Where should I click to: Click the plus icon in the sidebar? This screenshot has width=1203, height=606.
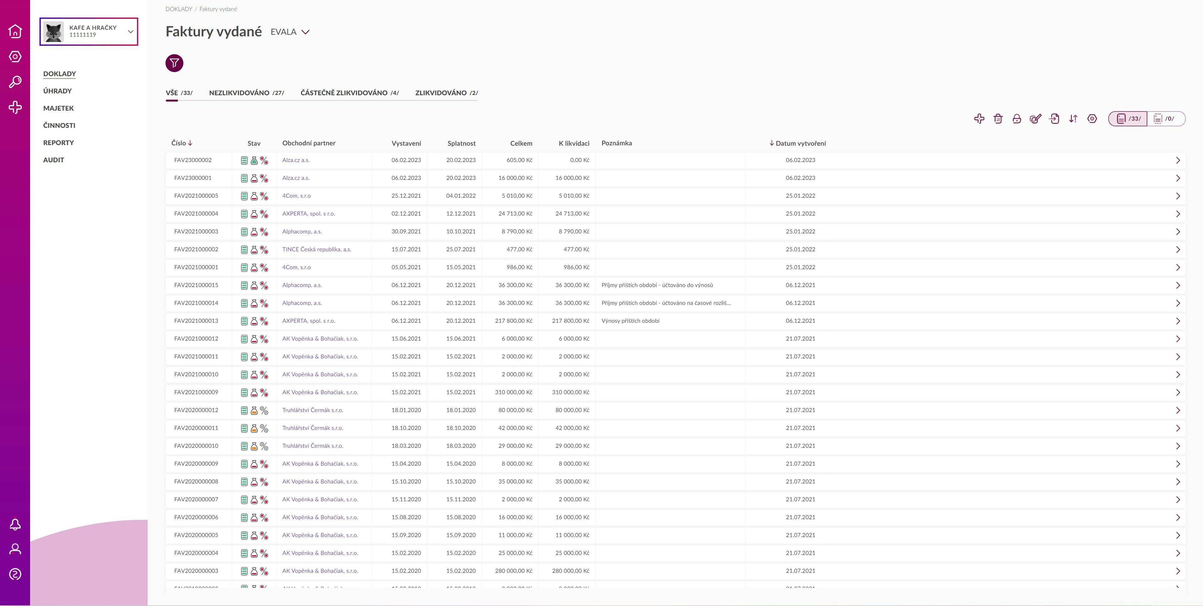point(15,107)
